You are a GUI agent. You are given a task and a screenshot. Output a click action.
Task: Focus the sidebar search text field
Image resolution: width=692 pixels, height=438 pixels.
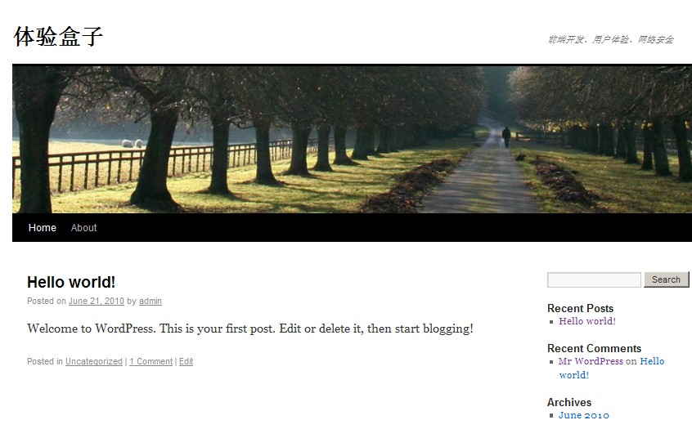coord(594,279)
